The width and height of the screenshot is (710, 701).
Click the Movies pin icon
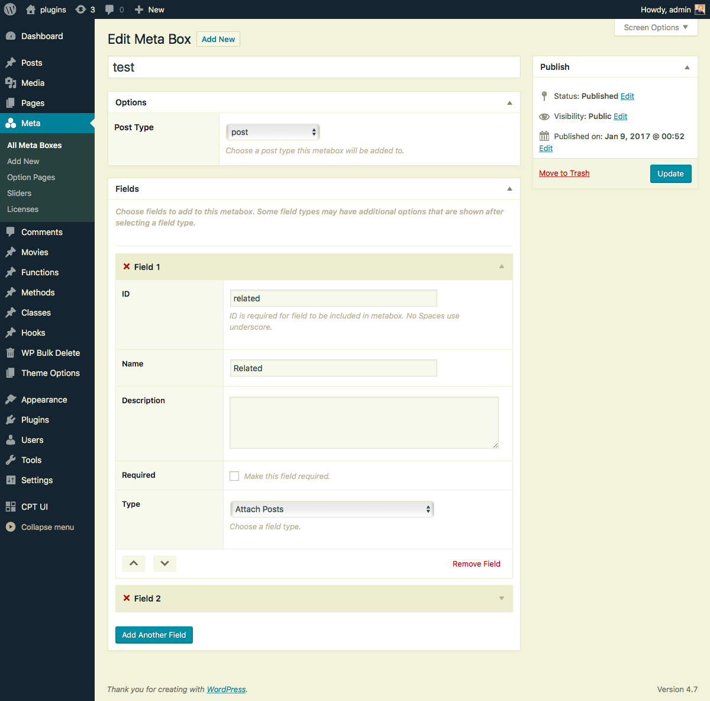[x=11, y=252]
